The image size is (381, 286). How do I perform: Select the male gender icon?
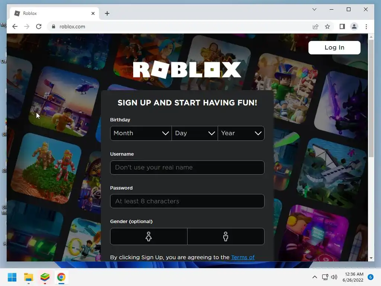226,236
